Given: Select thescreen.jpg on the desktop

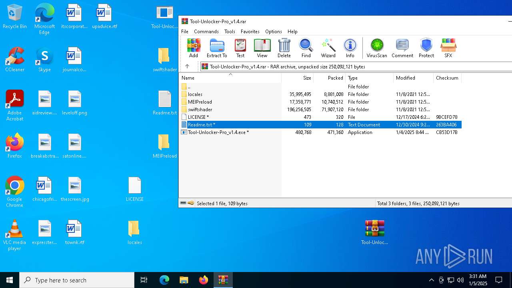Looking at the screenshot, I should coord(74,189).
